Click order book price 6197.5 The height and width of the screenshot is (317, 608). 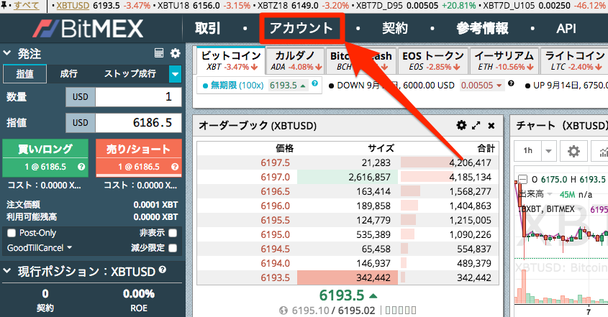click(275, 162)
